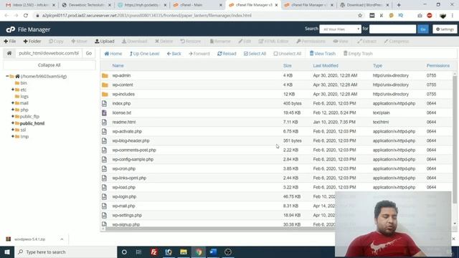The width and height of the screenshot is (459, 258).
Task: Click the Permissions toolbar button
Action: pyautogui.click(x=311, y=42)
